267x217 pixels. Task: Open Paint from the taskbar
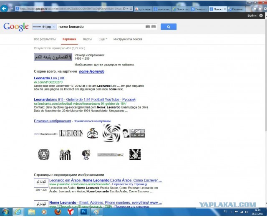tap(97, 212)
